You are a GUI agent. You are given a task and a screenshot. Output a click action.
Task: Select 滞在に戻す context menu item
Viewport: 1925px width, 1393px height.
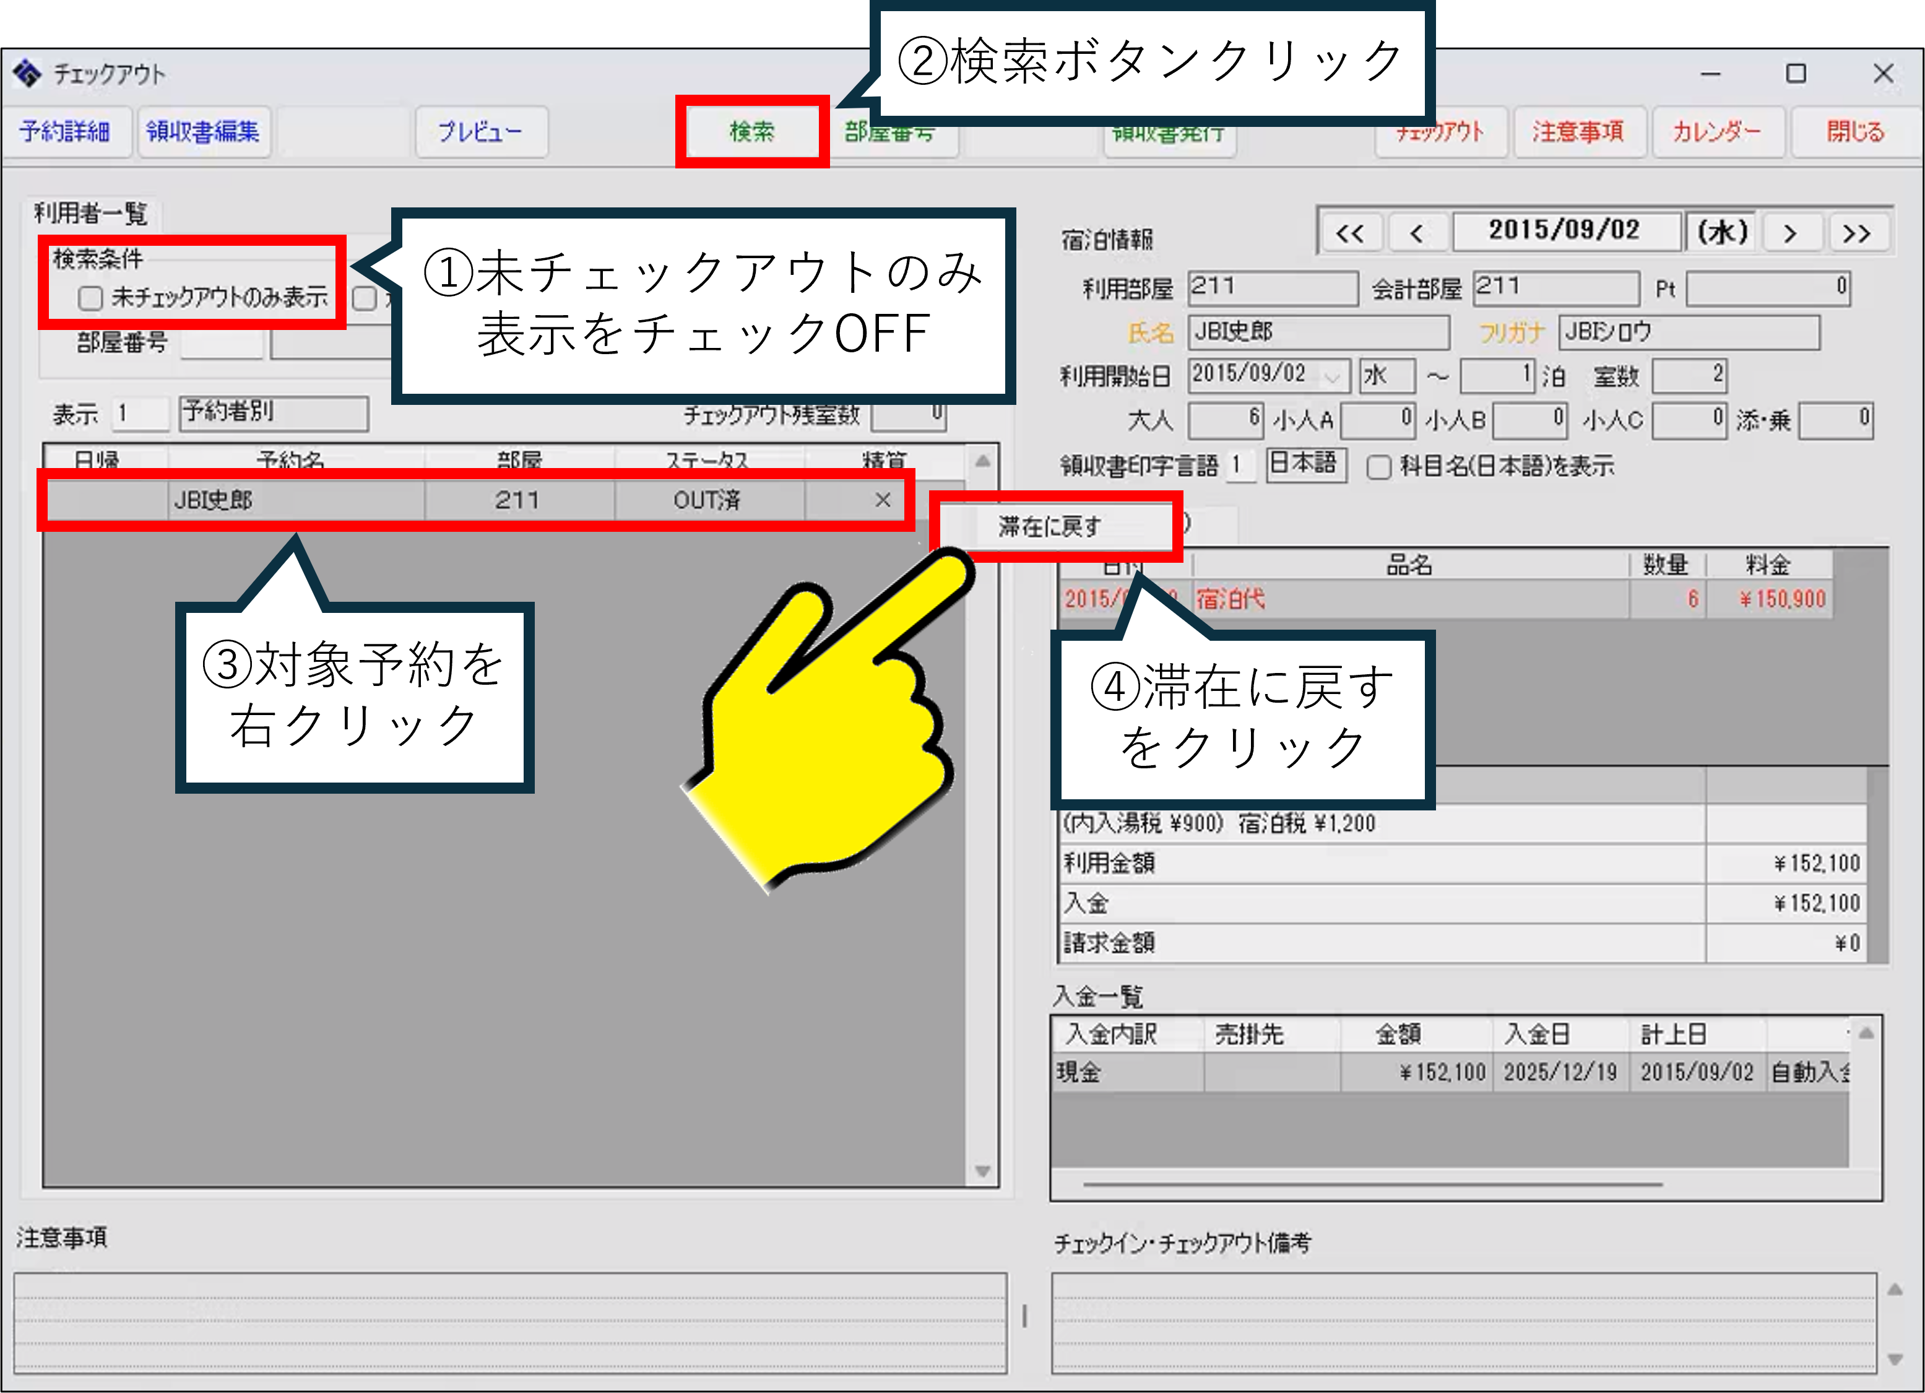(x=1051, y=527)
